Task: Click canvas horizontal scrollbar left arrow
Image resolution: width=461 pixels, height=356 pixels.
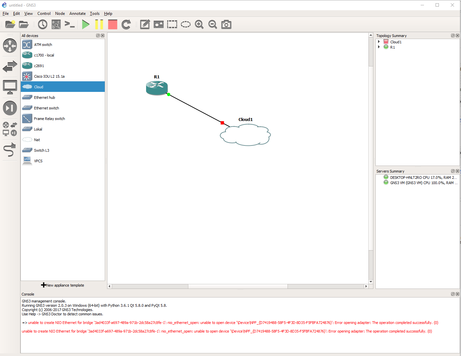Action: point(110,286)
